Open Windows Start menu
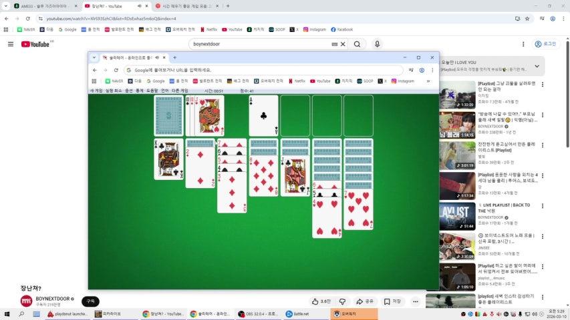 [x=7, y=314]
